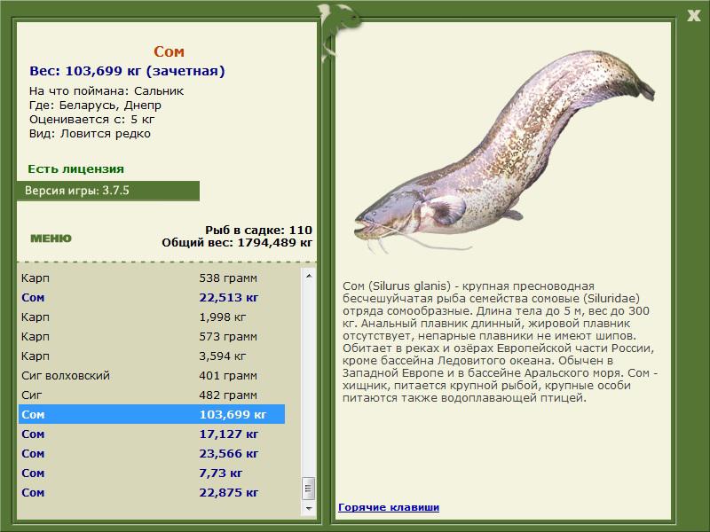Click the orange Сом title
The image size is (710, 532).
pyautogui.click(x=169, y=51)
